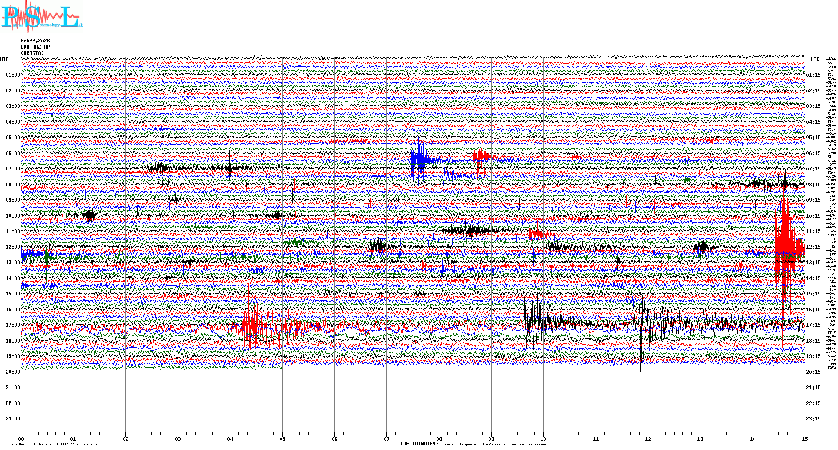
Task: Click the PSL Seismology Lab logo
Action: (x=42, y=17)
